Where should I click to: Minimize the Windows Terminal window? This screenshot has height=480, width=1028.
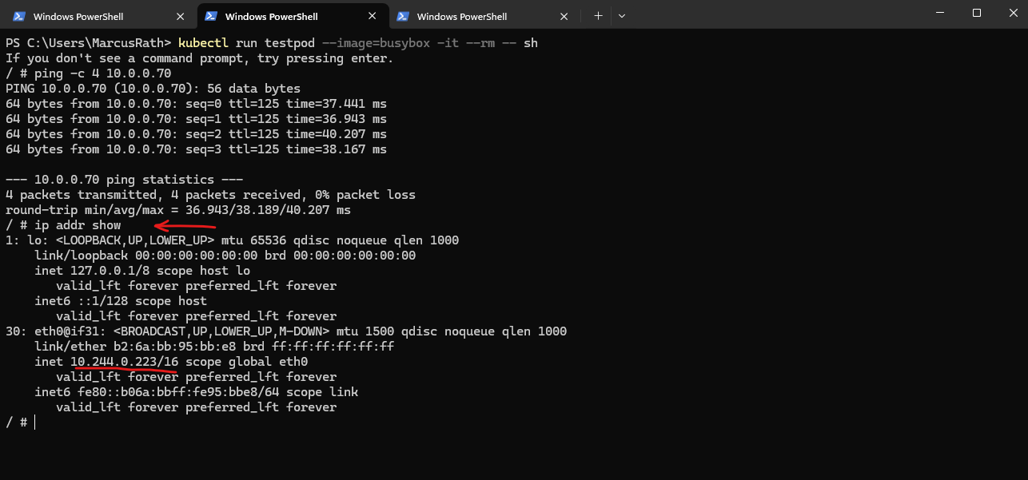[940, 13]
